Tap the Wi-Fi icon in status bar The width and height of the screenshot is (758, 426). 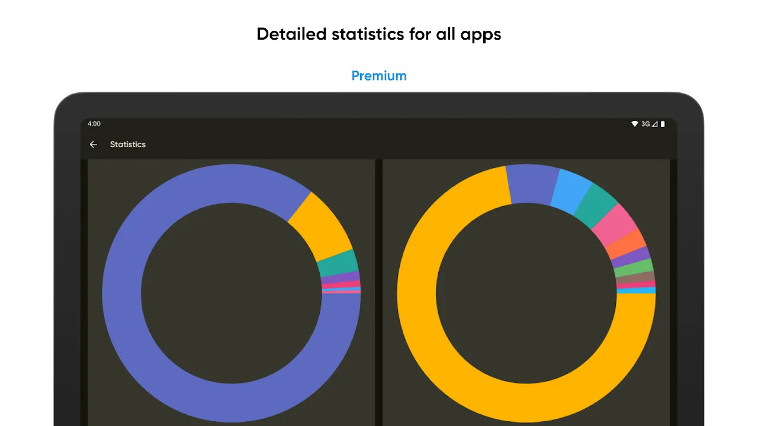click(635, 124)
